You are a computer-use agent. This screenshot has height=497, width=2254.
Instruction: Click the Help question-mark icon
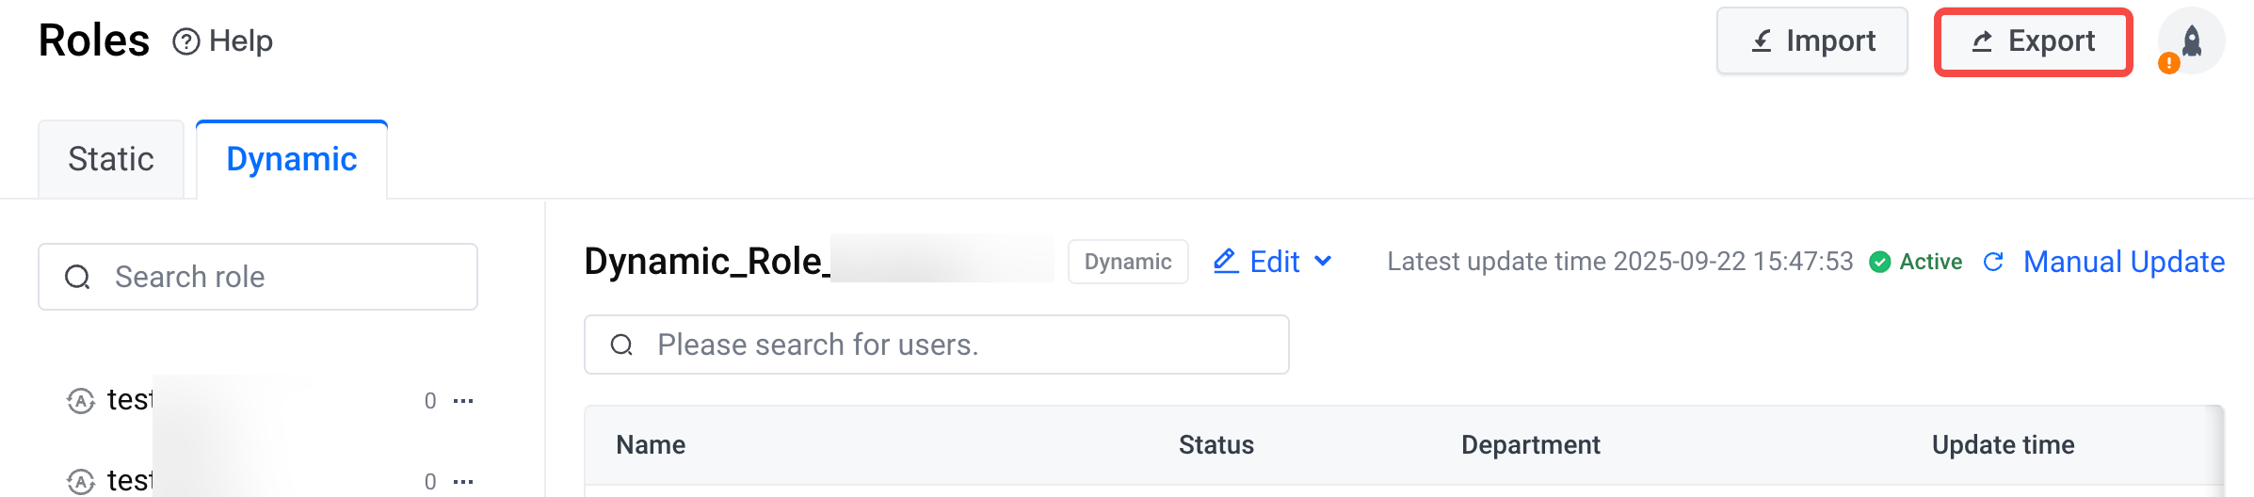pyautogui.click(x=186, y=41)
